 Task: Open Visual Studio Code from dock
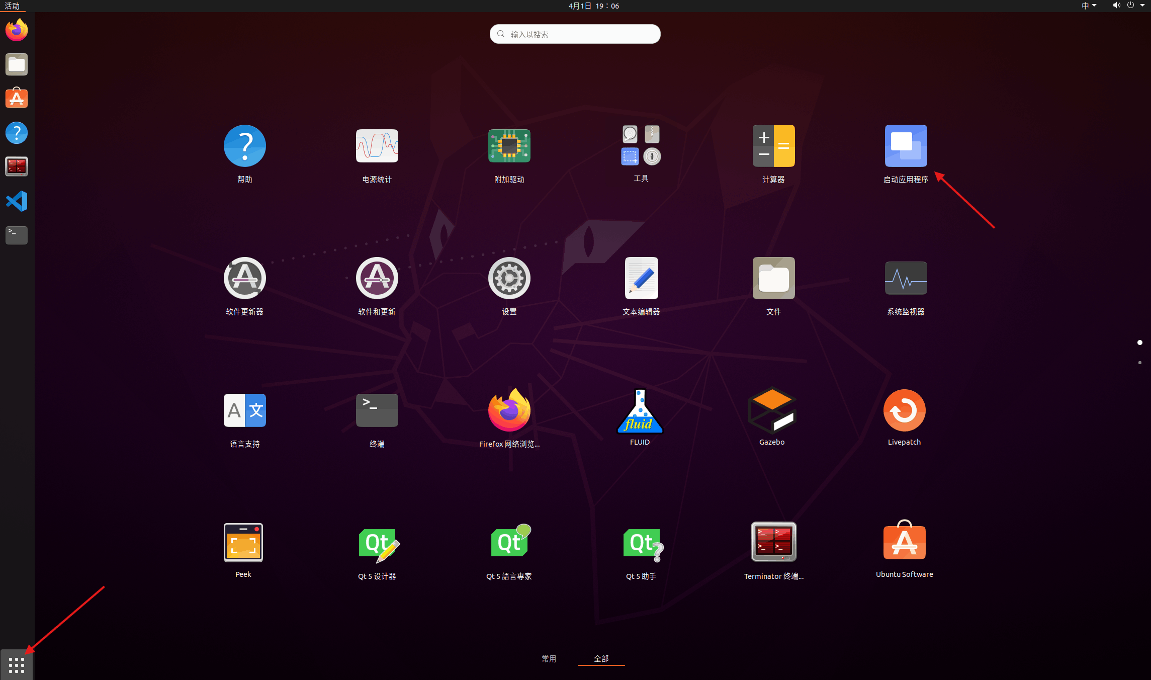point(17,201)
